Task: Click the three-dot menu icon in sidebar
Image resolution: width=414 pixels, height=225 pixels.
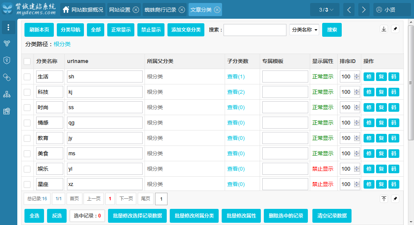Action: tap(8, 27)
